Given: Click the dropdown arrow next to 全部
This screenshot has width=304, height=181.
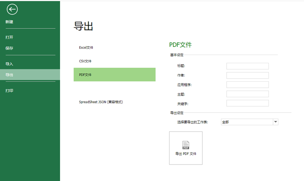Looking at the screenshot, I should (276, 122).
